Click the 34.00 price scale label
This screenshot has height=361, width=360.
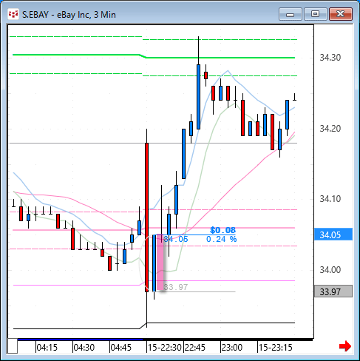[330, 270]
